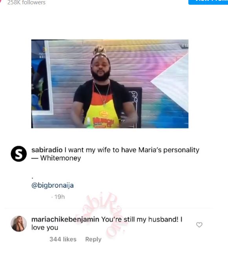Open the 258K followers count

tap(26, 2)
